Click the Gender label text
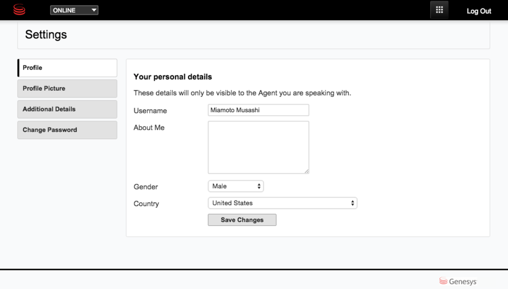This screenshot has width=508, height=289. 146,187
